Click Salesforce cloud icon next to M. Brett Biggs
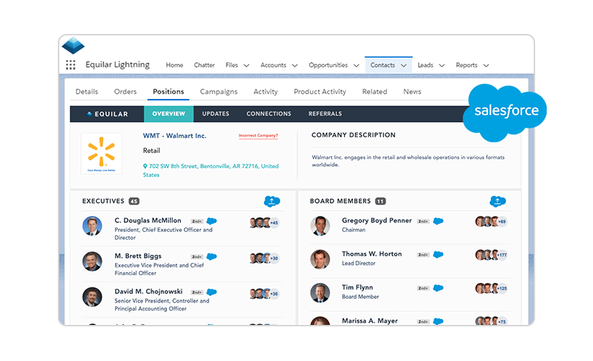Viewport: 593px width, 361px height. 212,257
